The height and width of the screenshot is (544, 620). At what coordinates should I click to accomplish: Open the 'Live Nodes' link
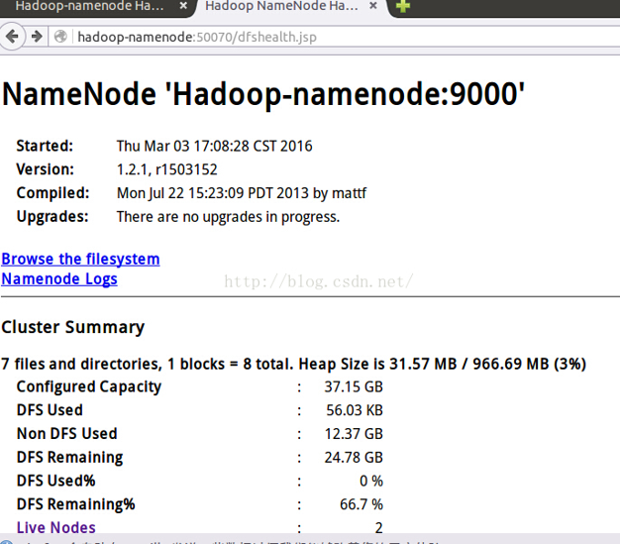[56, 527]
